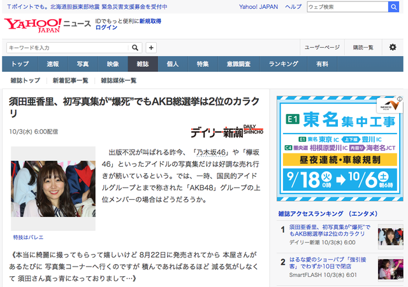Open the 特集 tab
This screenshot has width=408, height=287.
click(x=203, y=64)
